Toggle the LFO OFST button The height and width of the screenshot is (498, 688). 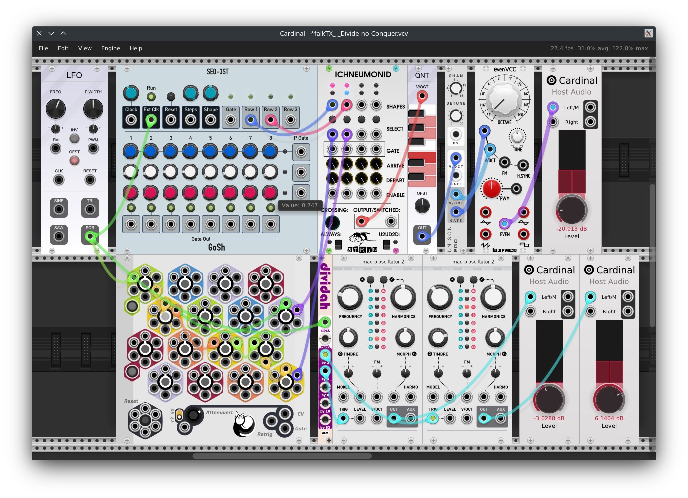tap(74, 160)
